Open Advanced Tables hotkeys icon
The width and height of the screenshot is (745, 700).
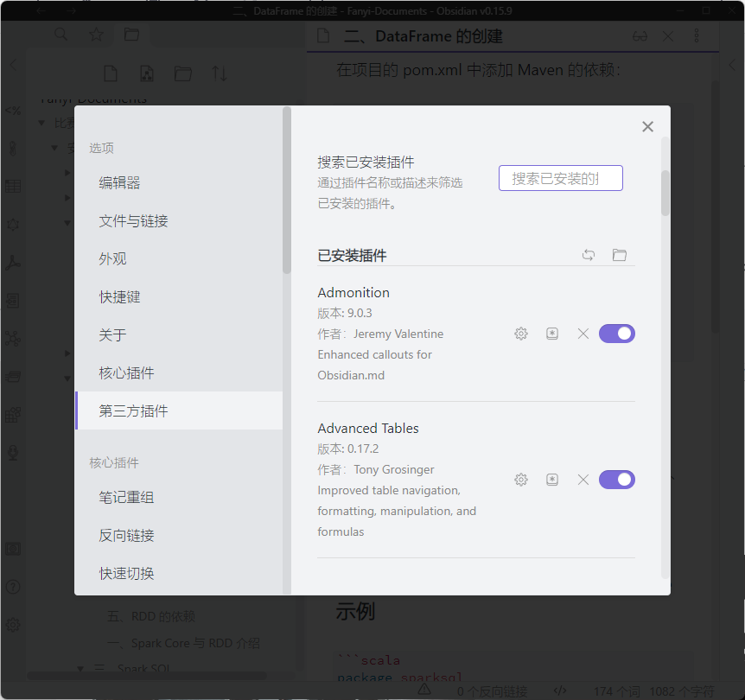(x=551, y=480)
